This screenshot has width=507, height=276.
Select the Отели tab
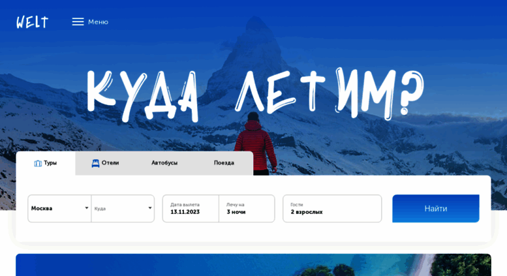click(x=105, y=163)
